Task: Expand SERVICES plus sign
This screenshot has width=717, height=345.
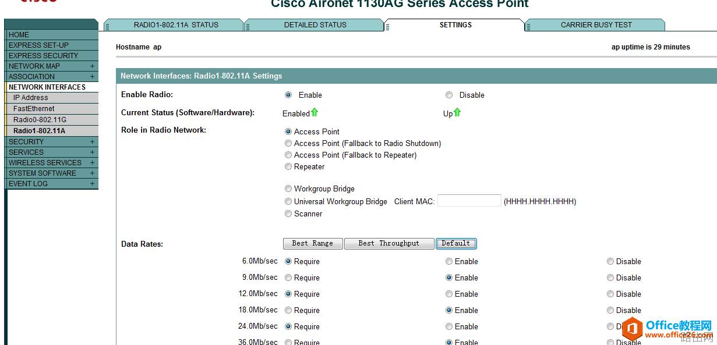Action: pyautogui.click(x=92, y=152)
